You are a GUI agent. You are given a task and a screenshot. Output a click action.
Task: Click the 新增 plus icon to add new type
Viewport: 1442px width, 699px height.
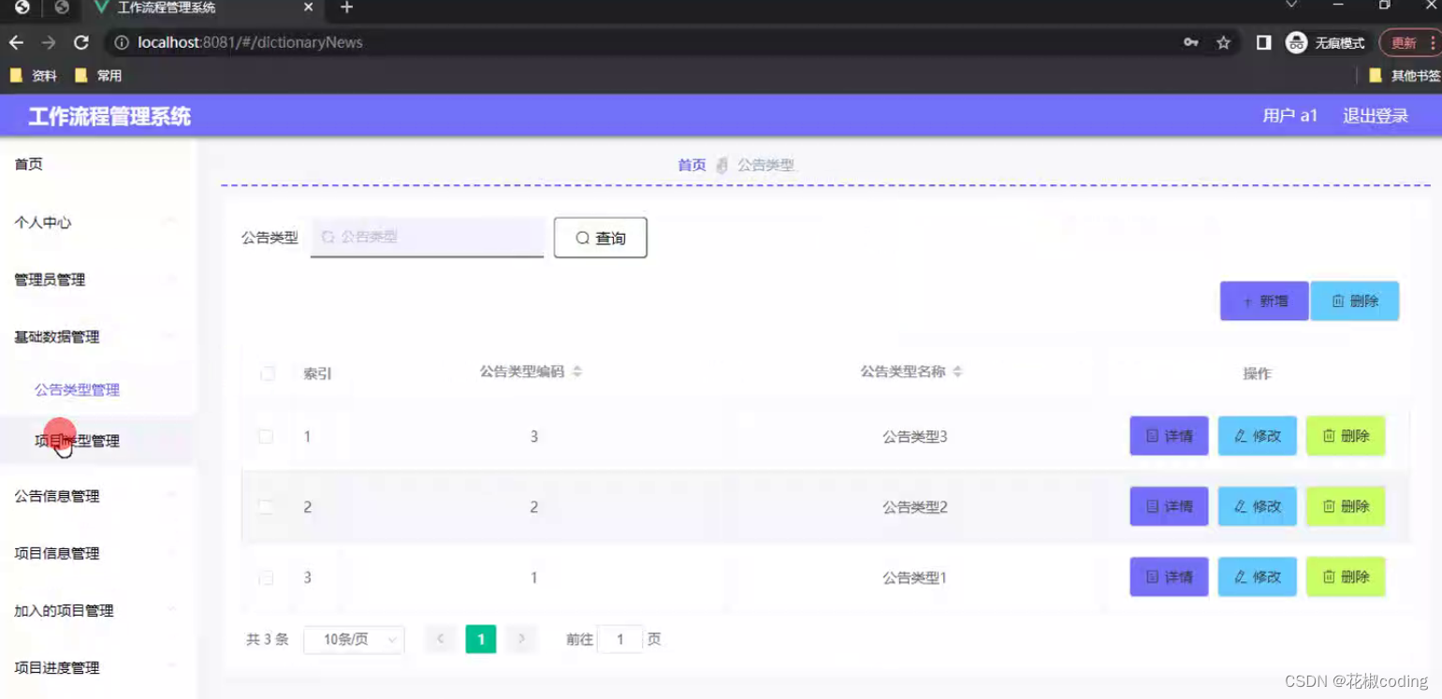[x=1248, y=300]
